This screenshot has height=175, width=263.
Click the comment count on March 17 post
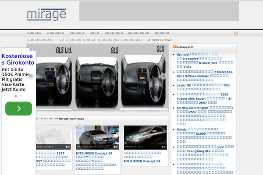[x=163, y=147]
